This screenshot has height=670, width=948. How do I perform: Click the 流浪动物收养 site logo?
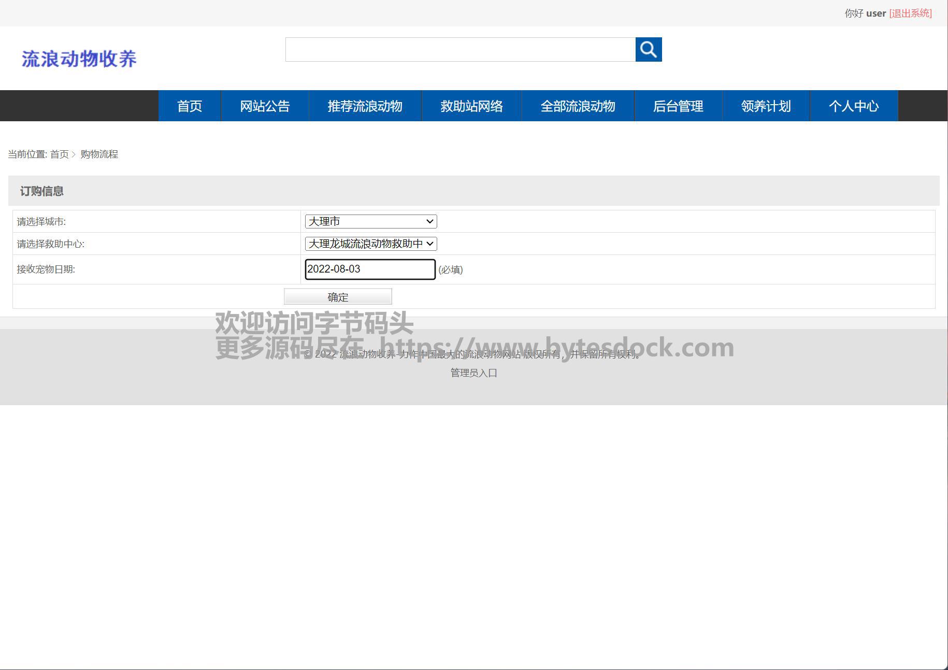point(79,59)
